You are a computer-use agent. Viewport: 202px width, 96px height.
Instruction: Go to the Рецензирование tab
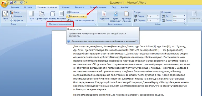[98, 7]
